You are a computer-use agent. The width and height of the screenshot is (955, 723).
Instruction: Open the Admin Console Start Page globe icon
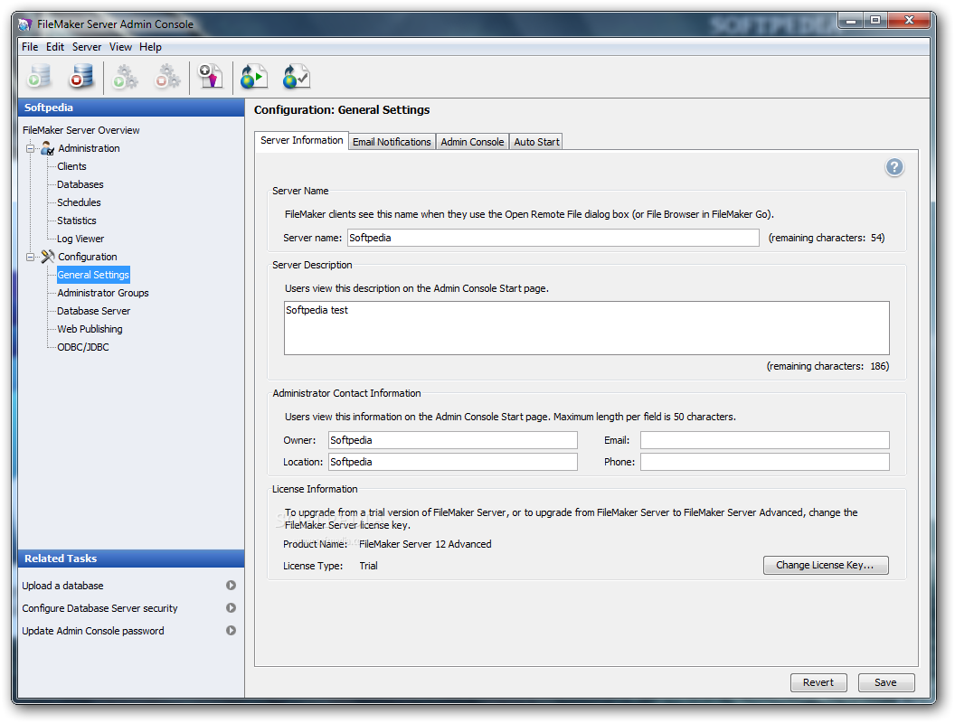point(254,77)
